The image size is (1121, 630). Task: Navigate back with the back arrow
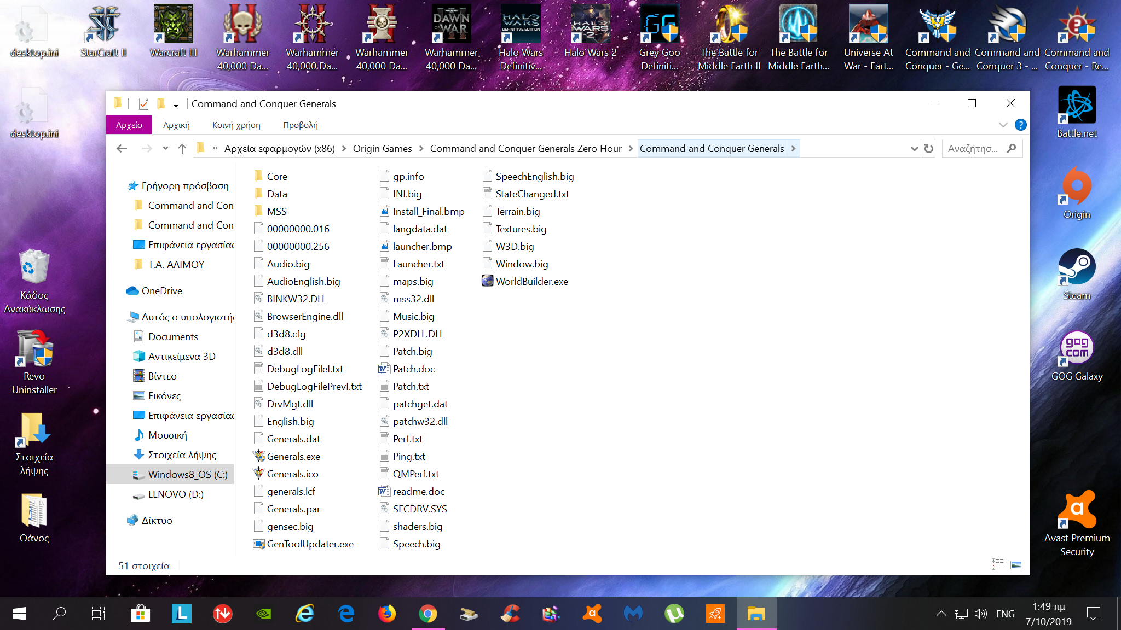pos(122,148)
